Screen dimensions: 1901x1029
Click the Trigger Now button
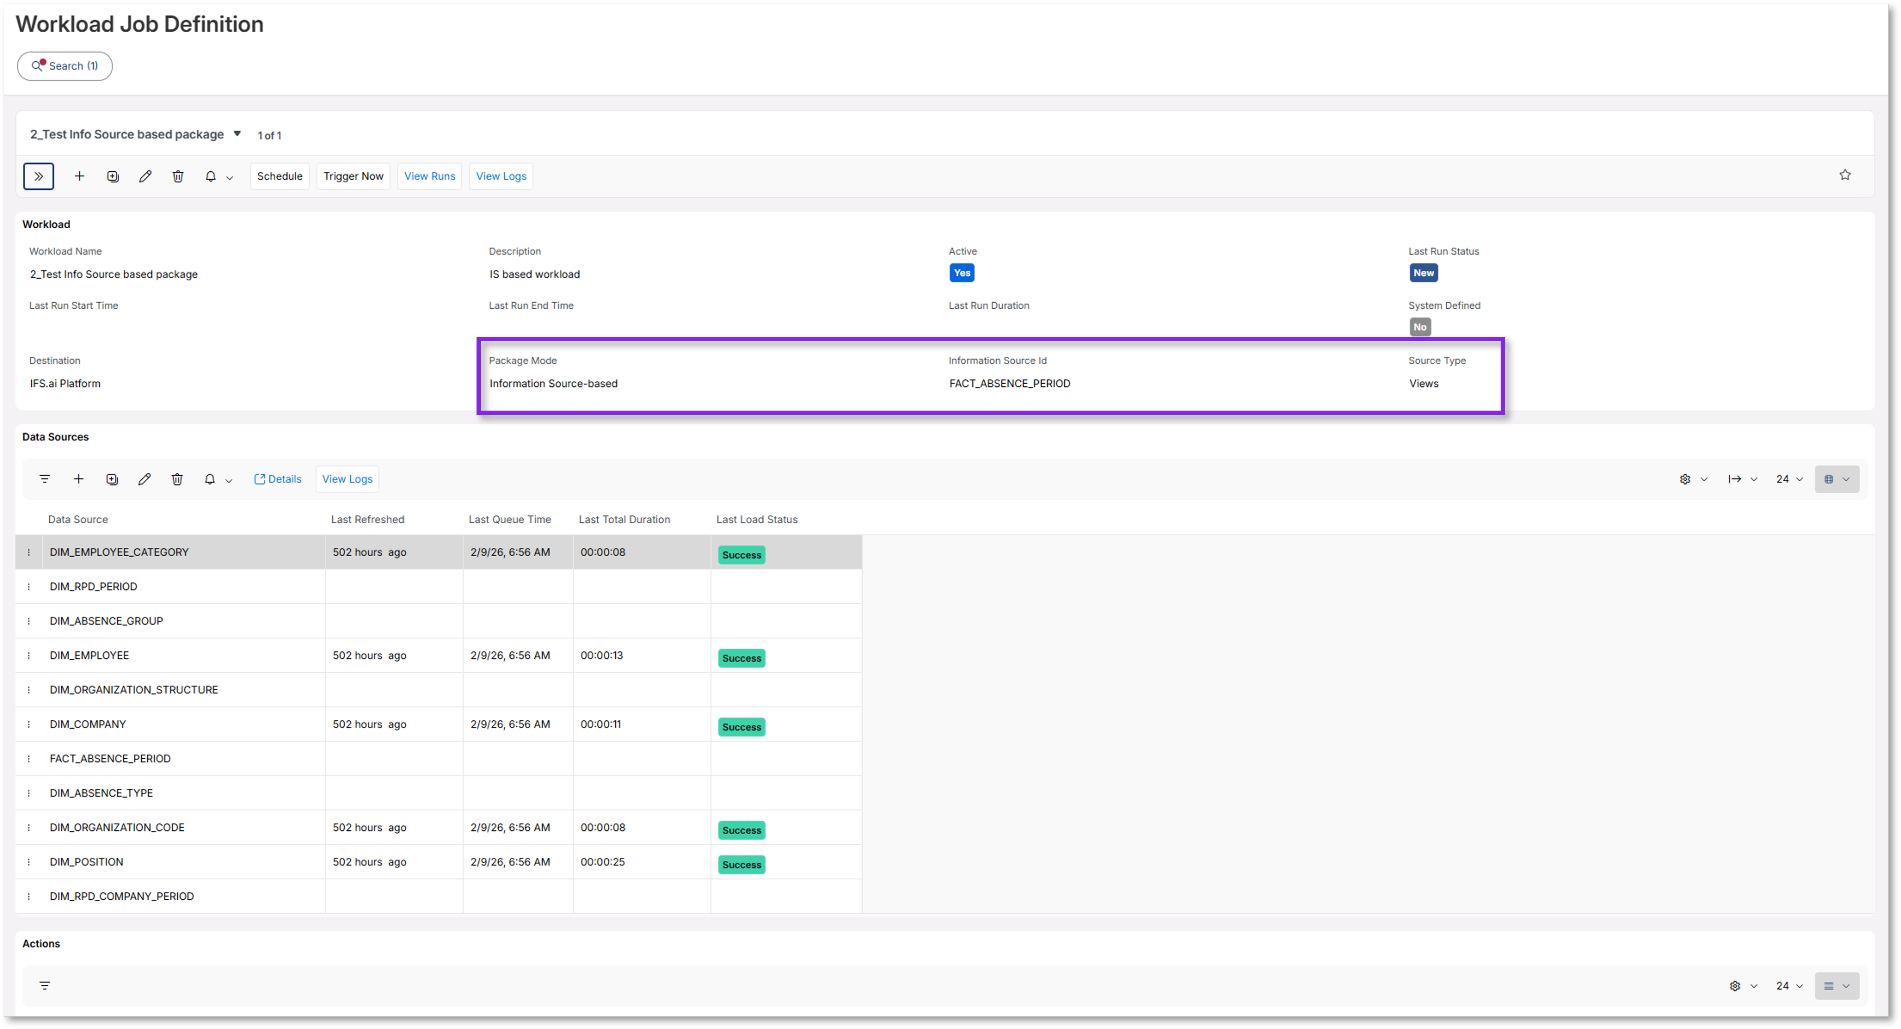(x=354, y=176)
